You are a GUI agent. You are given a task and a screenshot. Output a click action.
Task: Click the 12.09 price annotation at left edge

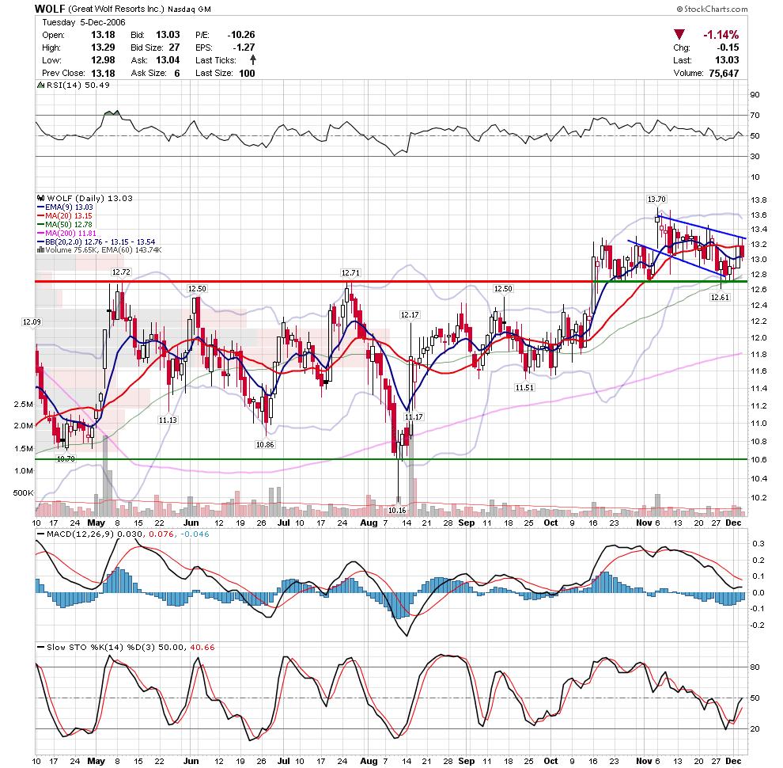32,321
